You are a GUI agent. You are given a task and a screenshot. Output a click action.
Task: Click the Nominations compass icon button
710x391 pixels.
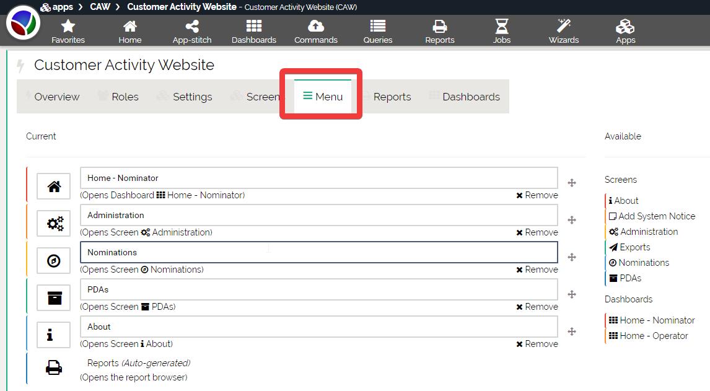pyautogui.click(x=55, y=261)
